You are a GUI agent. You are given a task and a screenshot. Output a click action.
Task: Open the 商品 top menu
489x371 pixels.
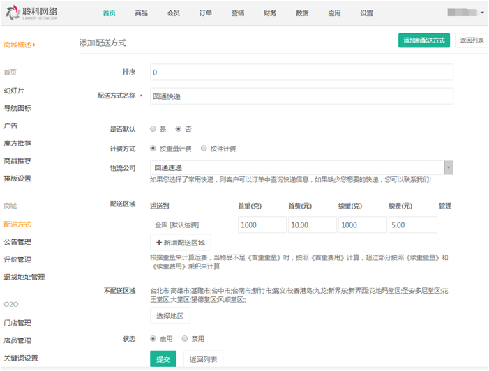click(141, 13)
